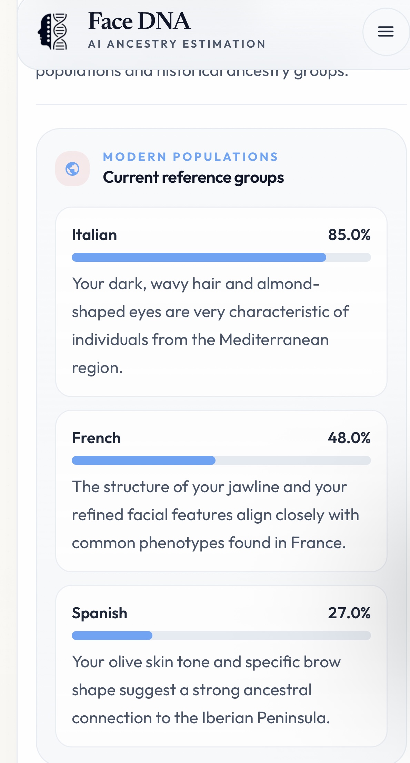
Task: Click the Spanish olive skin description text
Action: (x=206, y=690)
